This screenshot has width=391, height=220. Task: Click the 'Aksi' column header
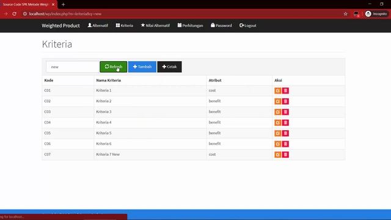point(278,80)
